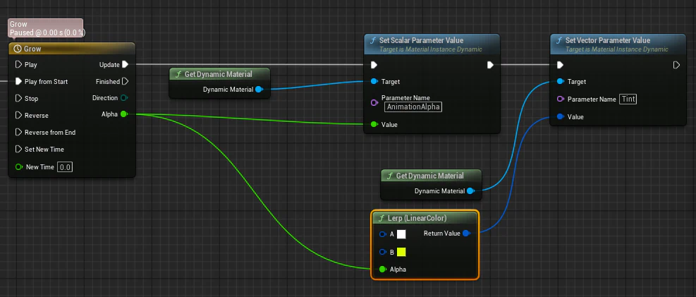Select the Set Scalar Parameter Value node header

pyautogui.click(x=432, y=44)
